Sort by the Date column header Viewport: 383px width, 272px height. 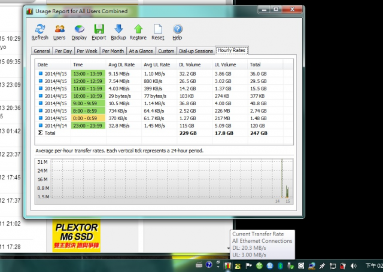click(53, 65)
